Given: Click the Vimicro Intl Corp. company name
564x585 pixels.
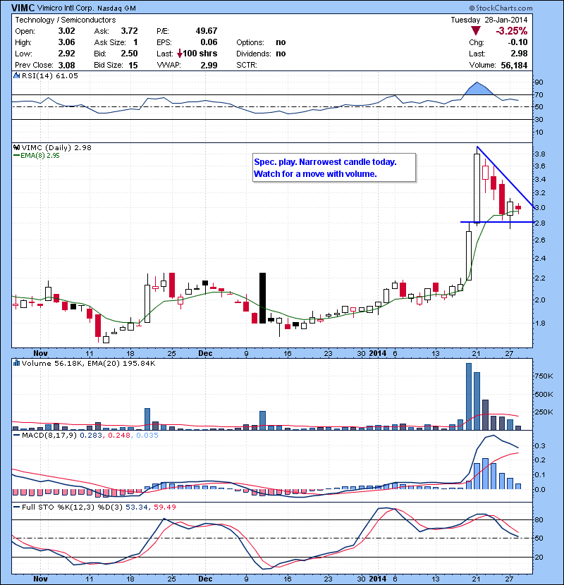Looking at the screenshot, I should point(66,8).
